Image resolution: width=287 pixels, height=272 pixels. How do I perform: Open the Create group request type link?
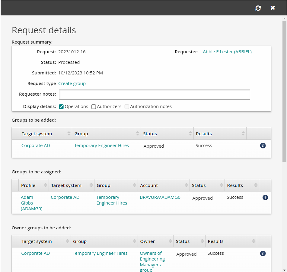[72, 84]
